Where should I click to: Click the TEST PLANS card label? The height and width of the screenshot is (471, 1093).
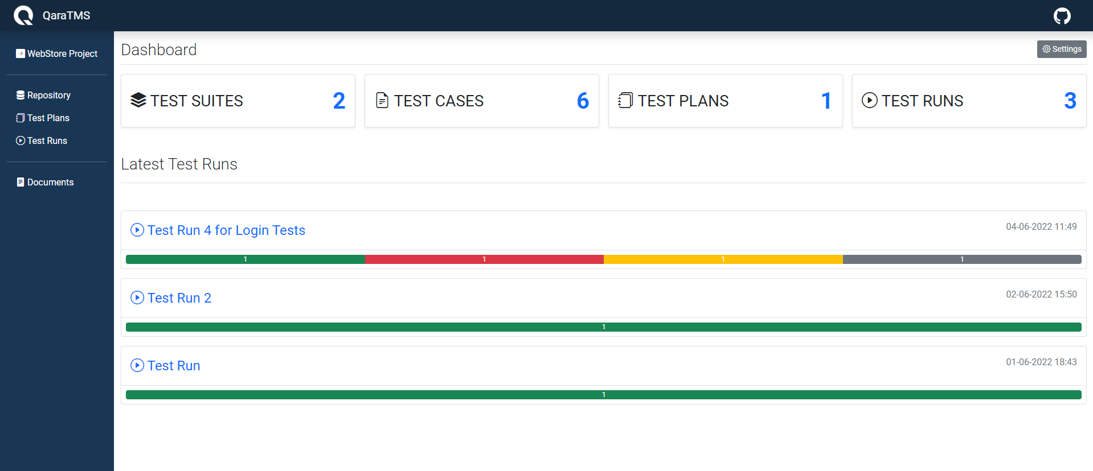pos(683,101)
